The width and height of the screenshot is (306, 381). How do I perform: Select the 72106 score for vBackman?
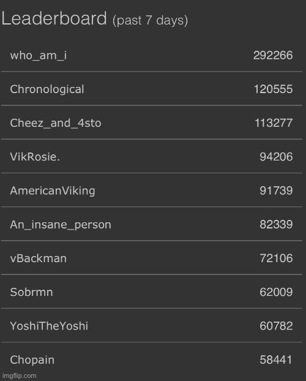(x=276, y=258)
